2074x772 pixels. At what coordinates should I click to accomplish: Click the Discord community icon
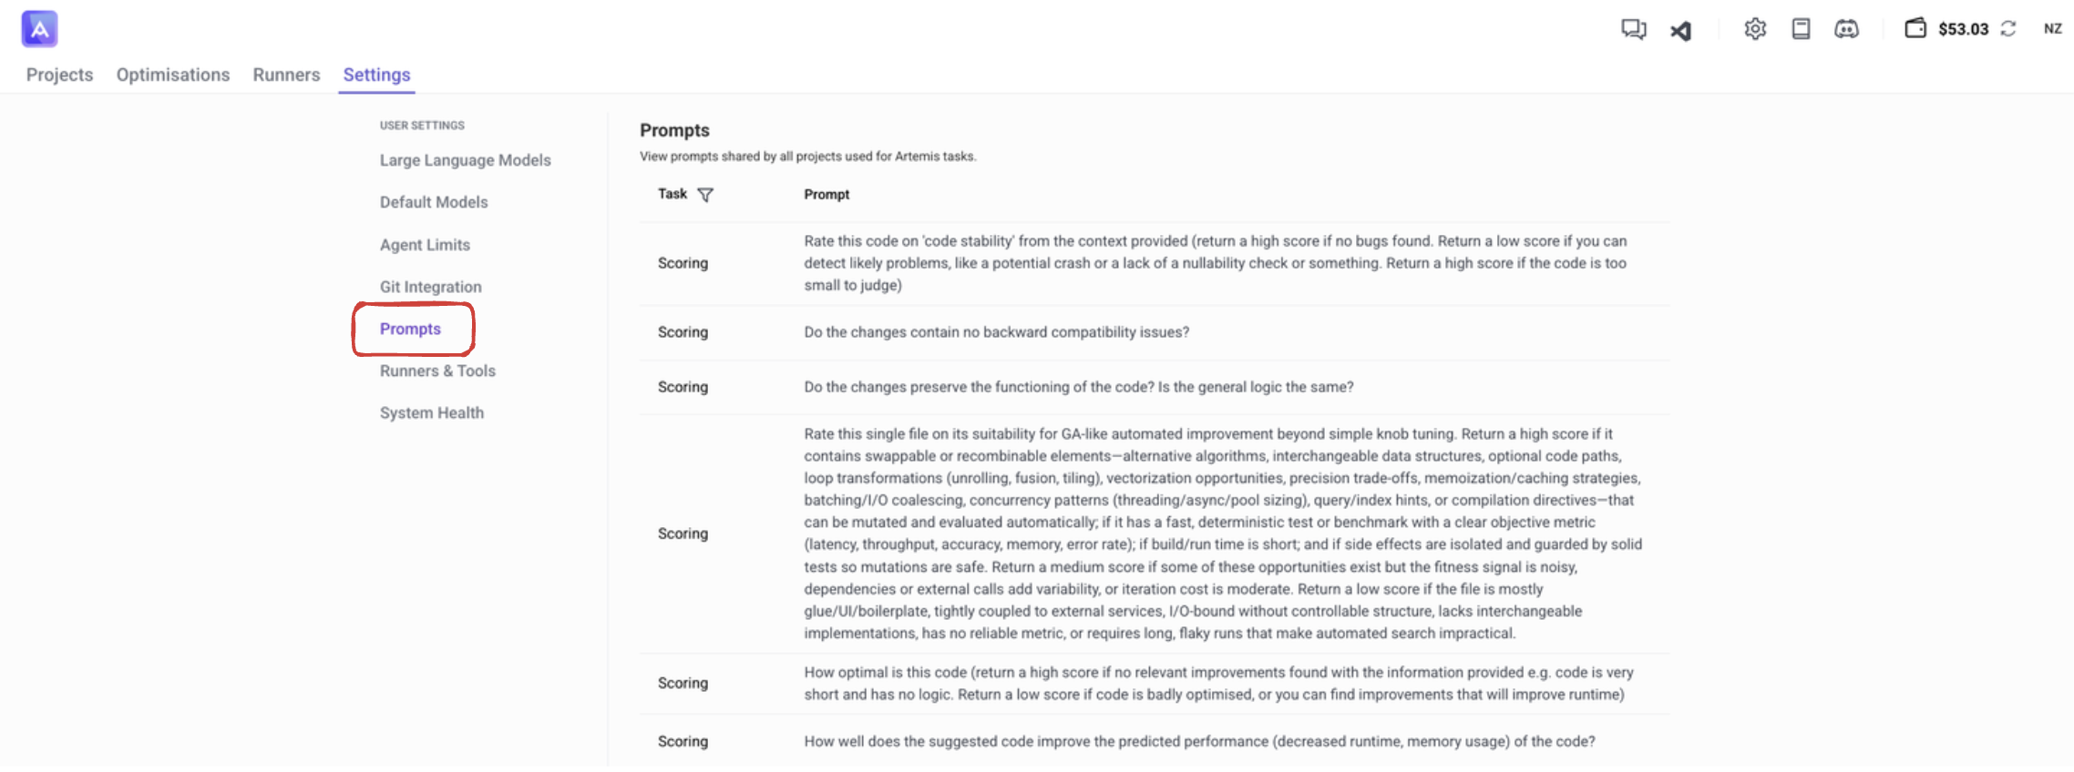(x=1846, y=29)
